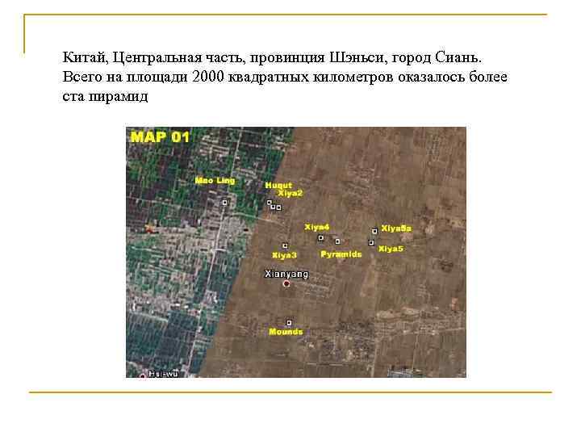Click the Mao Ling label on map
This screenshot has height=436, width=581.
tap(215, 181)
